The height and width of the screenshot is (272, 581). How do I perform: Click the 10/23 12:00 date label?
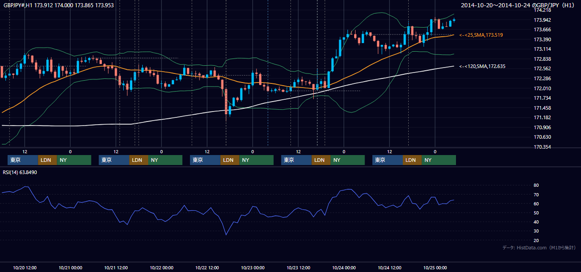pos(299,267)
